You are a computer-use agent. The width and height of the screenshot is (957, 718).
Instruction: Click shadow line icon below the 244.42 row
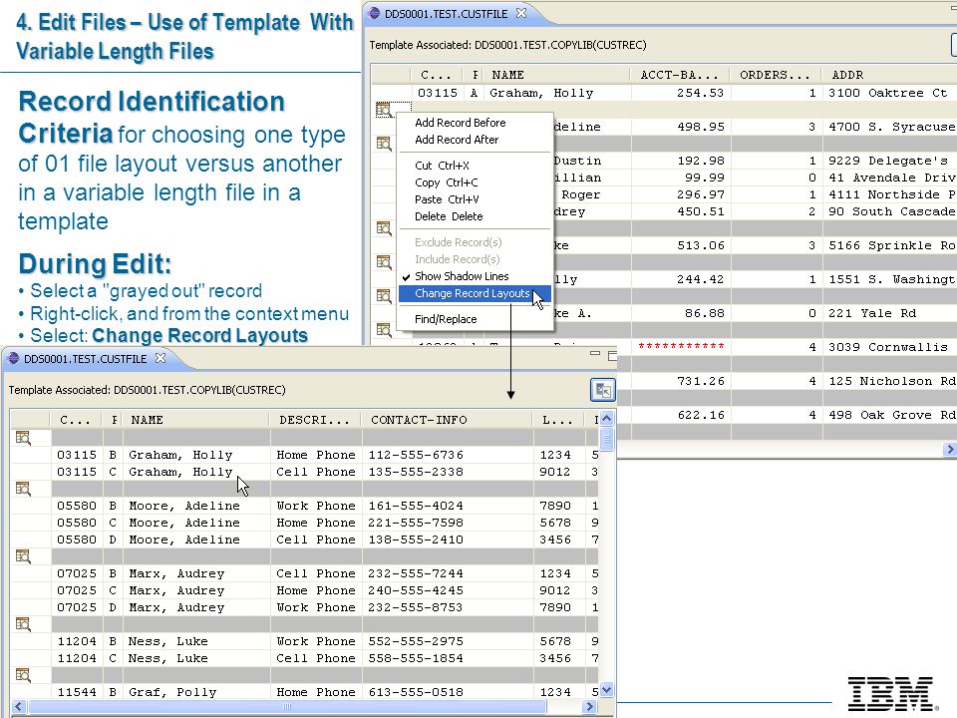(x=384, y=296)
